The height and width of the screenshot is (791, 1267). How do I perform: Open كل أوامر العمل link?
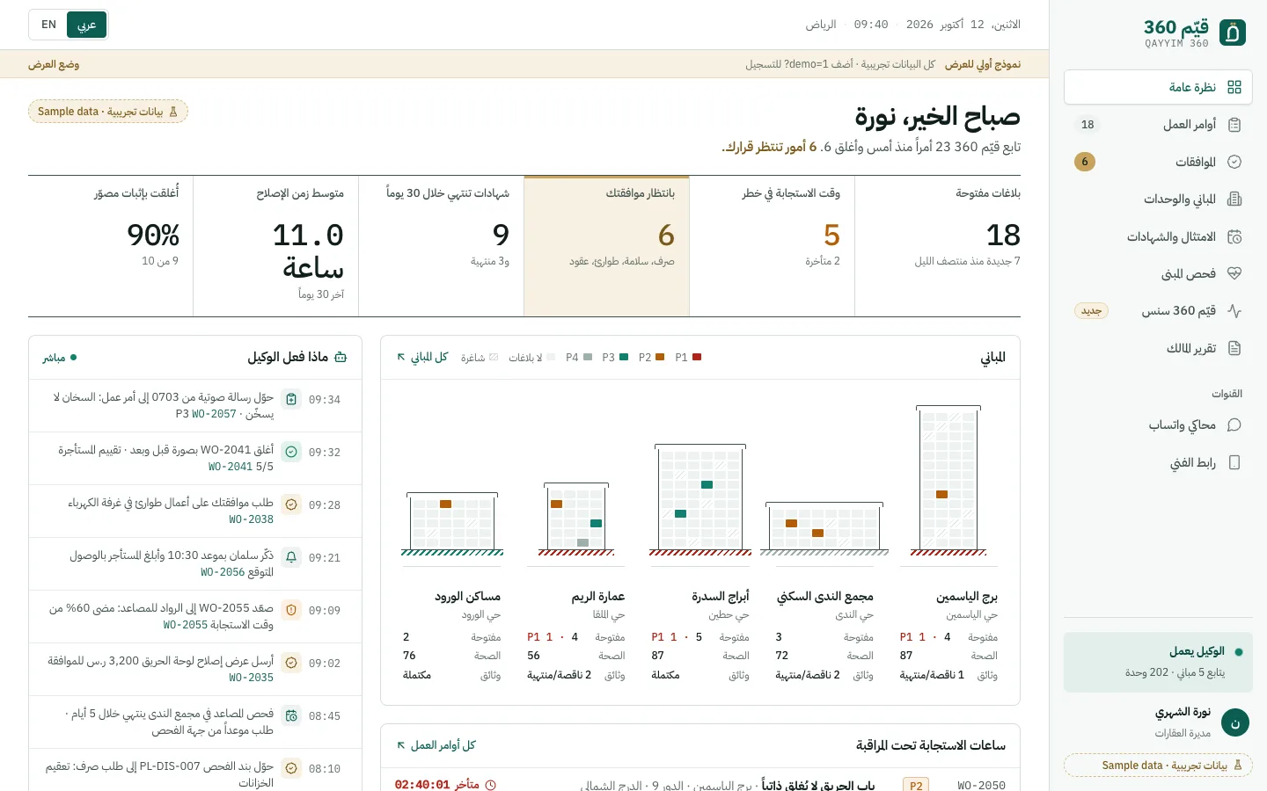pyautogui.click(x=436, y=745)
